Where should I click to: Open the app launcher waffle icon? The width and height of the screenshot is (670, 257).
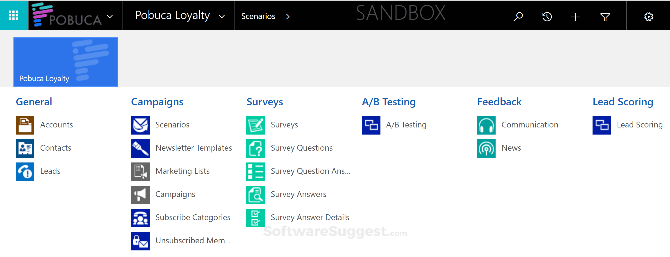[x=14, y=15]
